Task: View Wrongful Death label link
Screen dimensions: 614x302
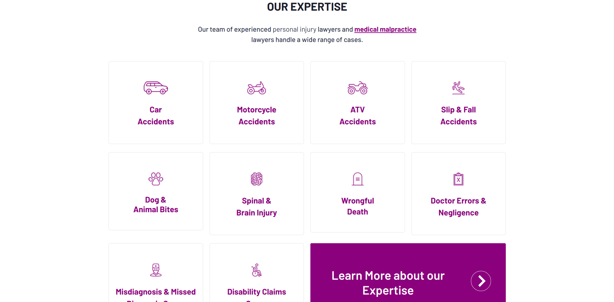Action: click(x=358, y=206)
